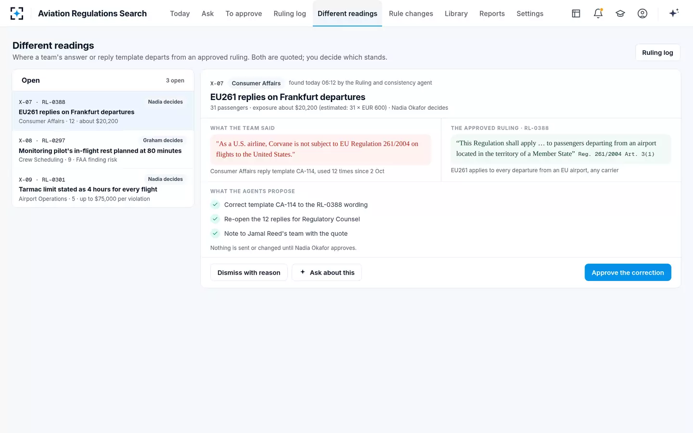Image resolution: width=693 pixels, height=433 pixels.
Task: Click the 'Graham decides' badge
Action: [163, 140]
